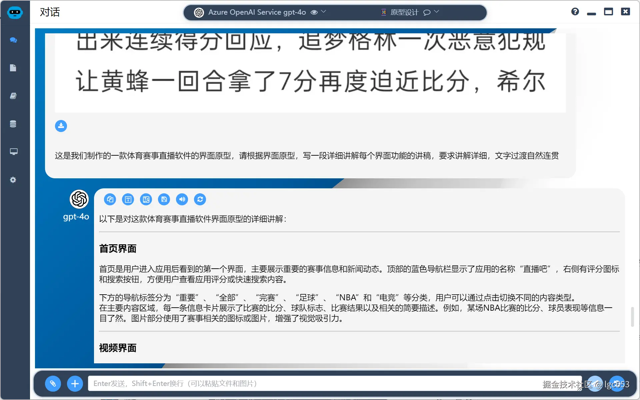
Task: Open the chat tab in the left sidebar
Action: [13, 40]
